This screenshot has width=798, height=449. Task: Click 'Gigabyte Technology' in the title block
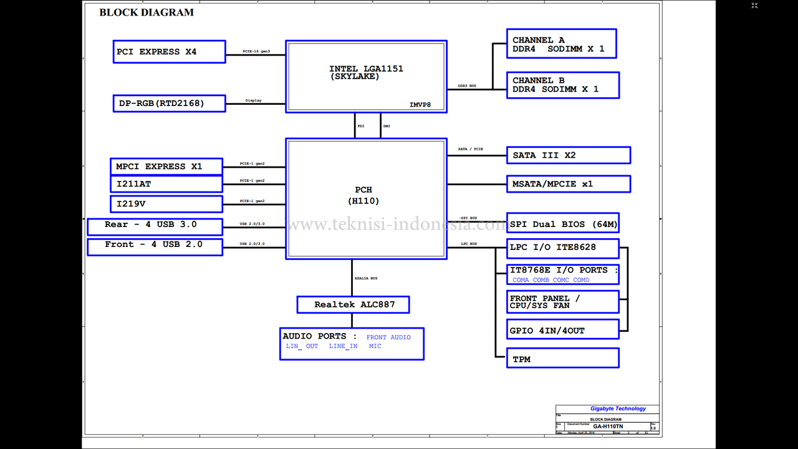(x=618, y=409)
